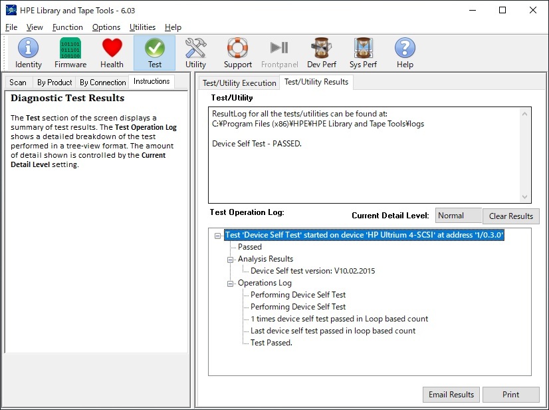Select 'Last device self test passed' row

333,330
